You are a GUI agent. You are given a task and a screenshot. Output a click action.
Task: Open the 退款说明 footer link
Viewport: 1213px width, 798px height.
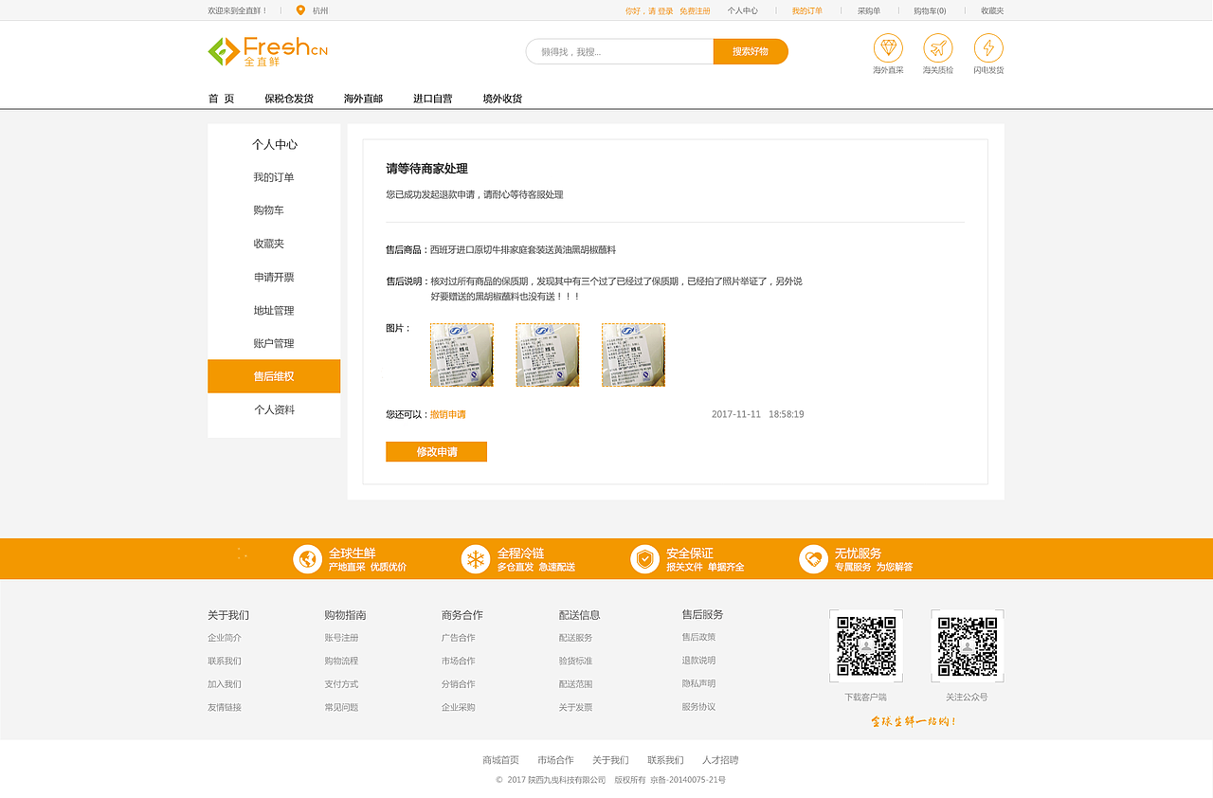(x=698, y=661)
